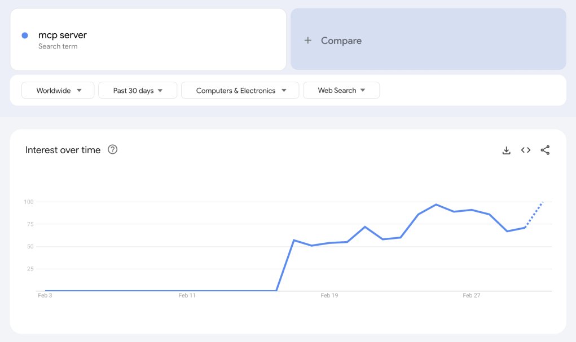Click the Compare card to add term
The image size is (576, 342).
pyautogui.click(x=428, y=39)
